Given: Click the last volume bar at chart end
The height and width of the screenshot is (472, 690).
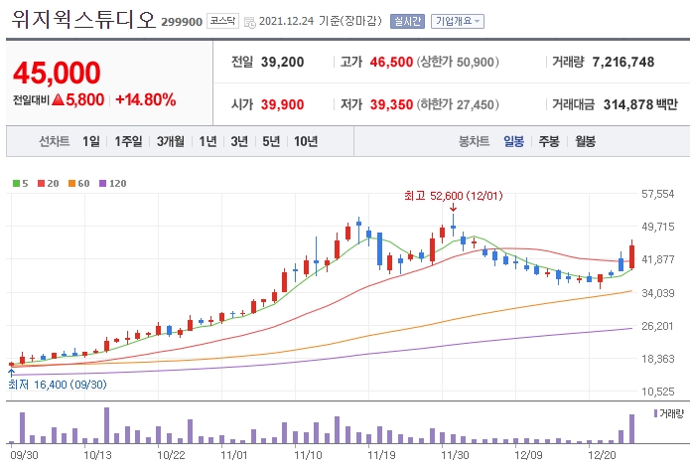Looking at the screenshot, I should tap(631, 429).
